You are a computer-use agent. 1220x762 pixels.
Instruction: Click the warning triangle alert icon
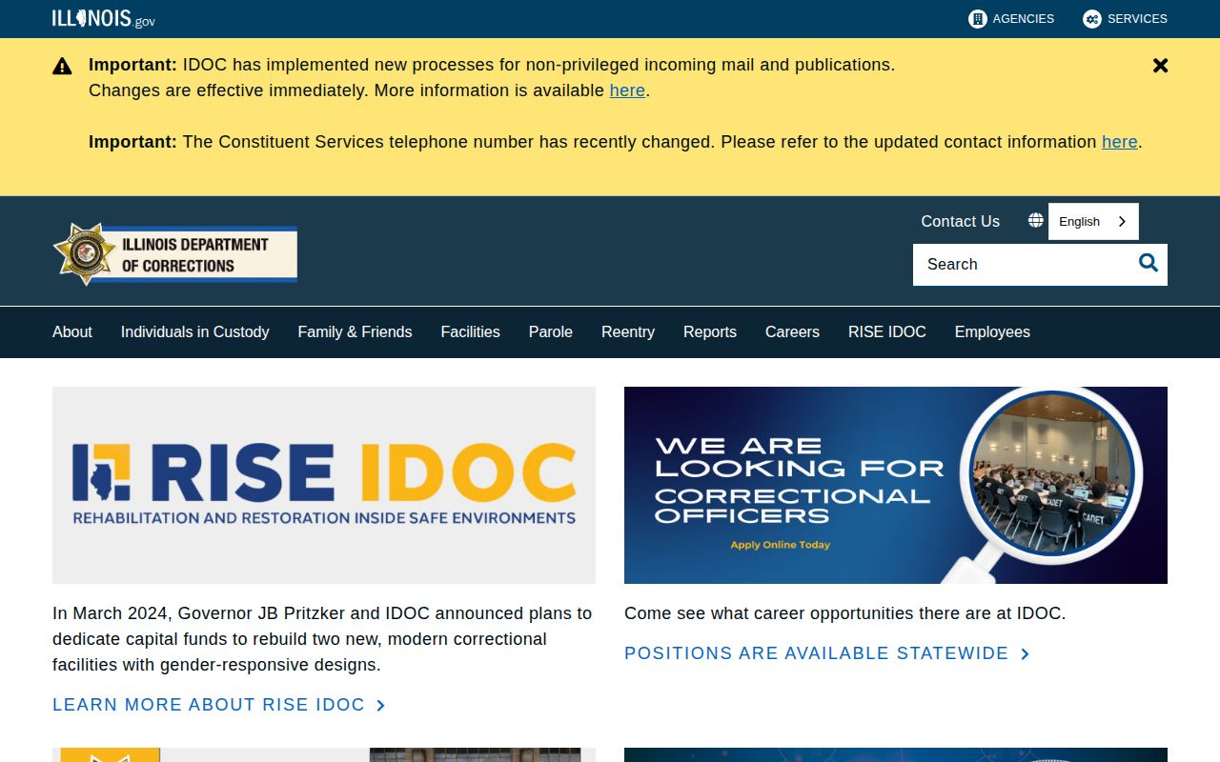(x=62, y=66)
